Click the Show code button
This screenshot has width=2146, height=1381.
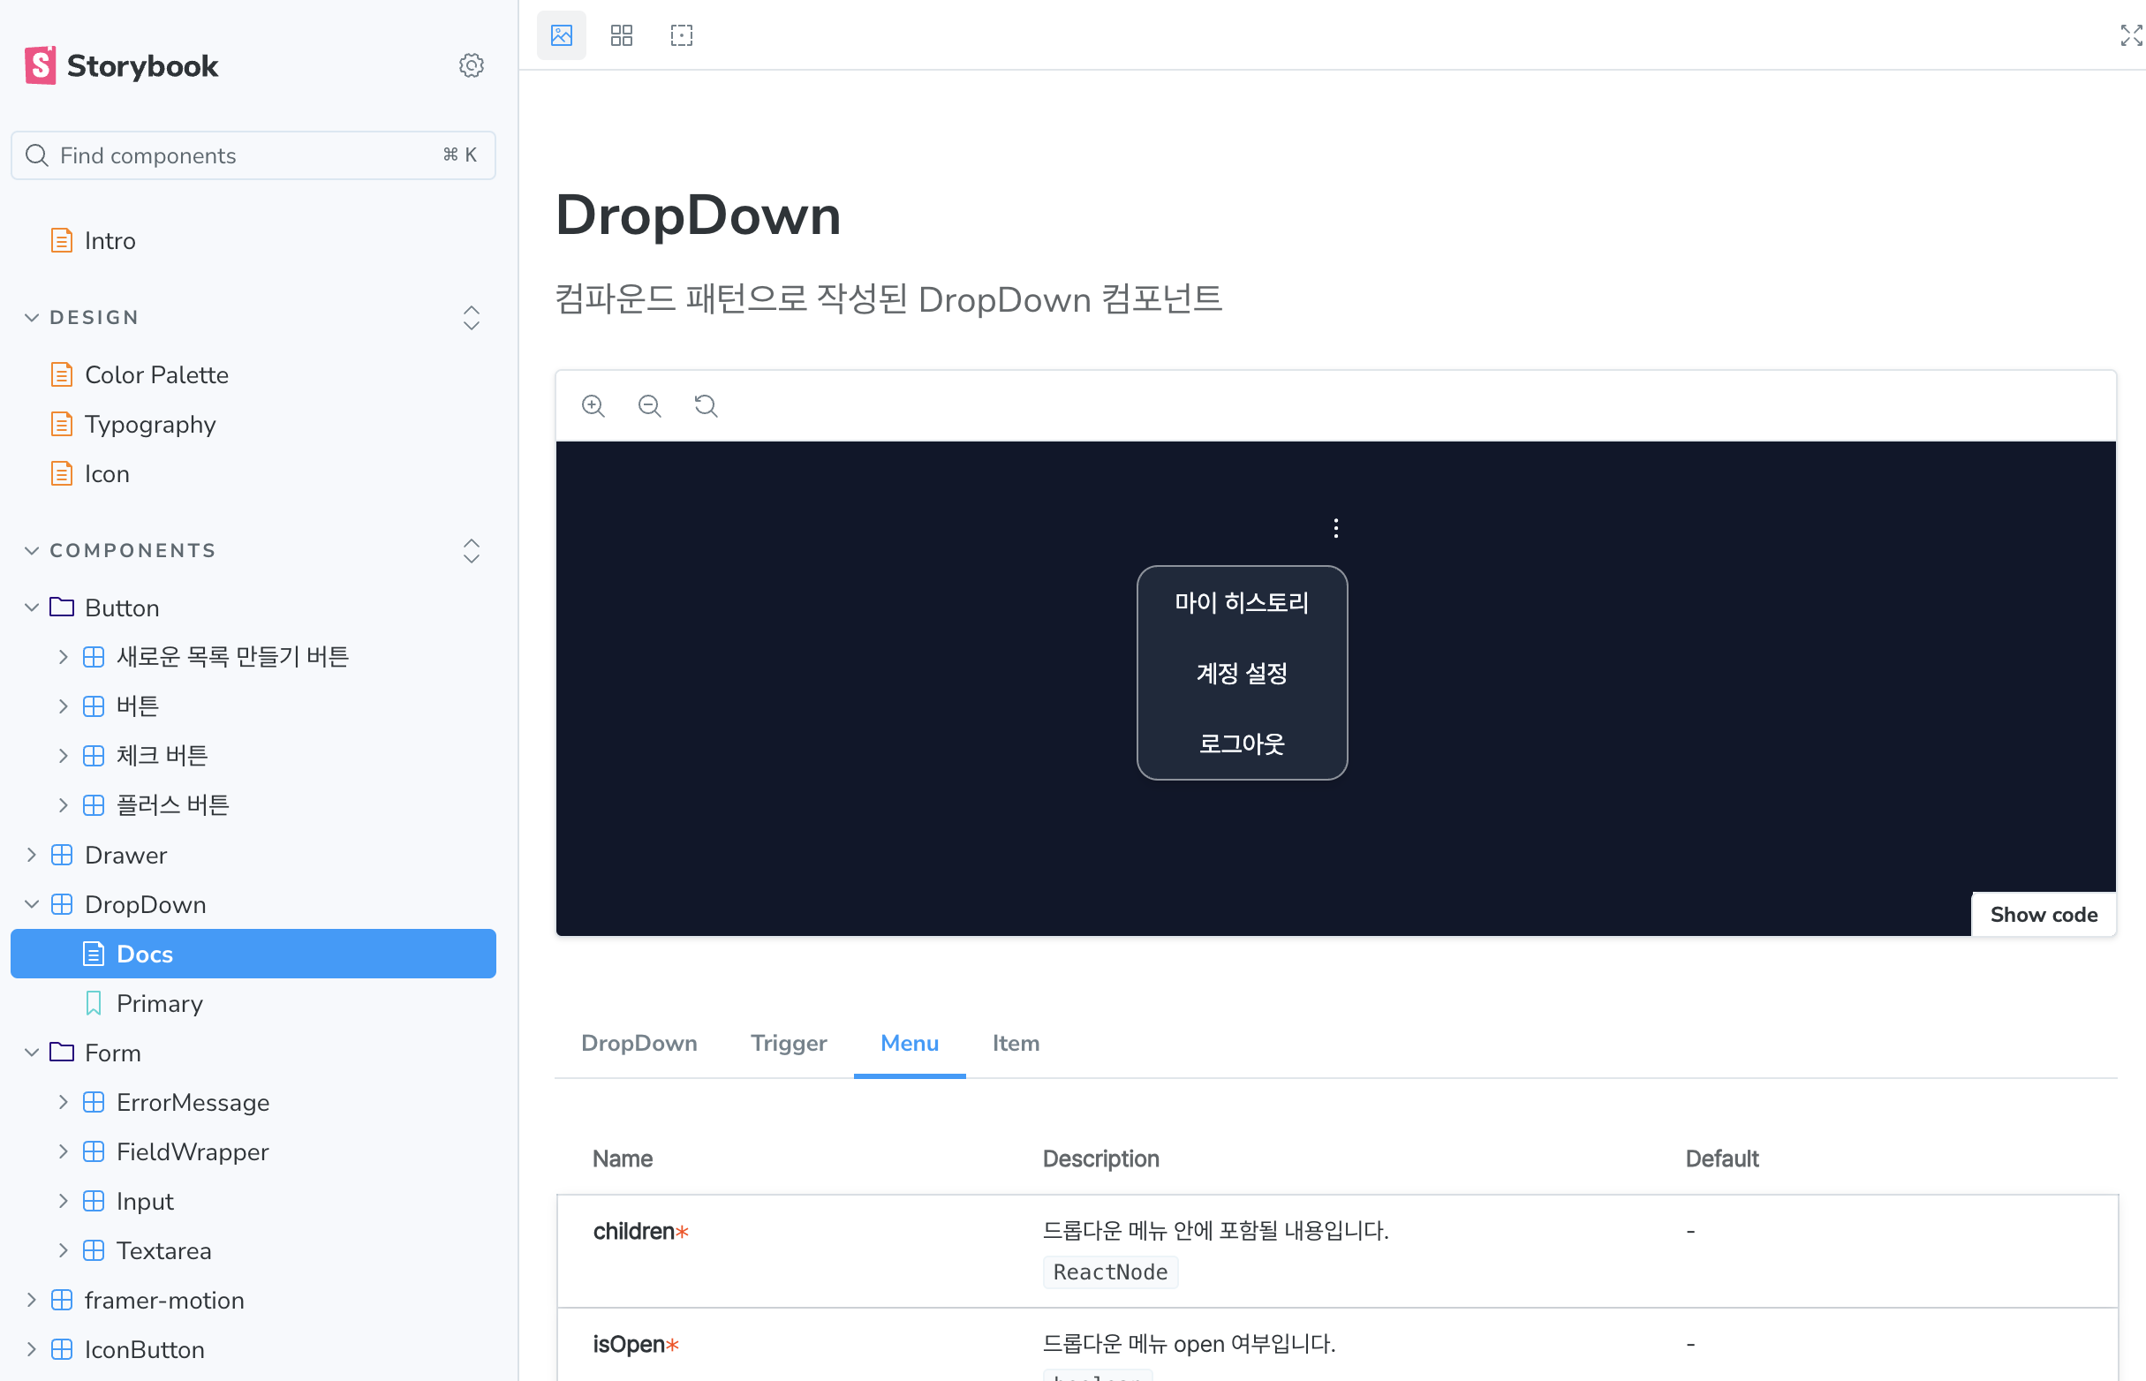pyautogui.click(x=2043, y=915)
